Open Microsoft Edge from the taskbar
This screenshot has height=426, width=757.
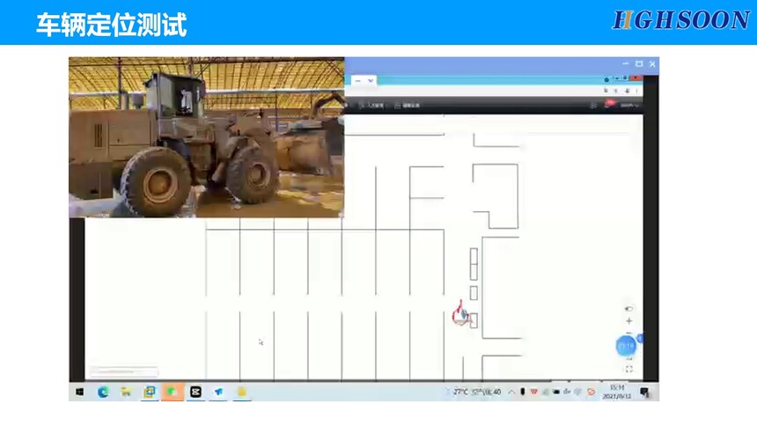(x=103, y=392)
